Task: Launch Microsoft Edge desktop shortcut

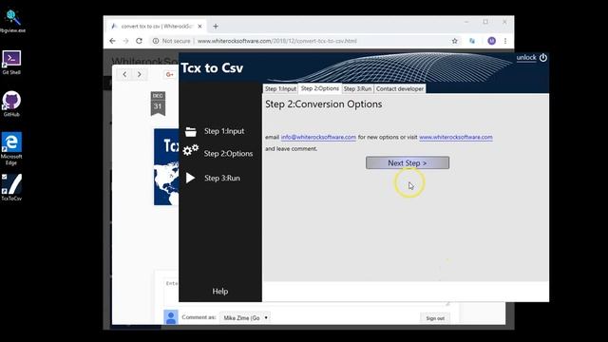Action: [x=11, y=148]
